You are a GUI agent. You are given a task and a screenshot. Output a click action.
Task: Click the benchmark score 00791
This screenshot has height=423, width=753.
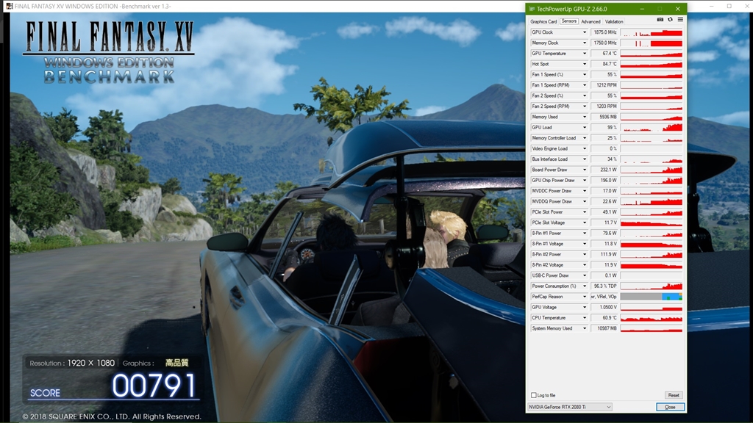pos(154,386)
